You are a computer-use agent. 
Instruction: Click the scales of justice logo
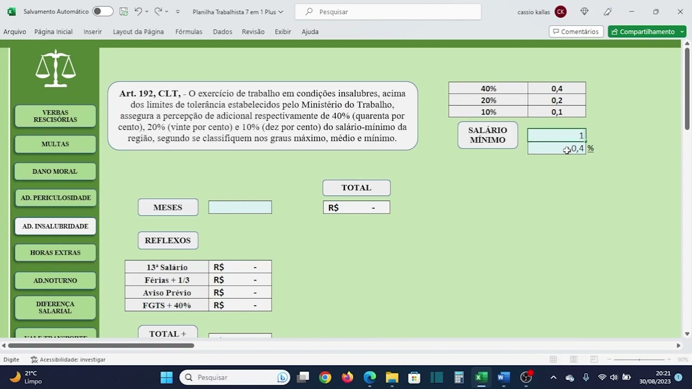click(55, 69)
